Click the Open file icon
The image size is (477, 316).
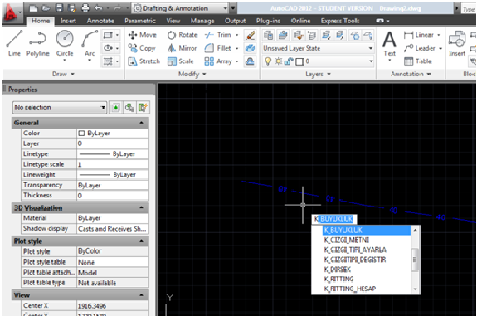point(46,8)
